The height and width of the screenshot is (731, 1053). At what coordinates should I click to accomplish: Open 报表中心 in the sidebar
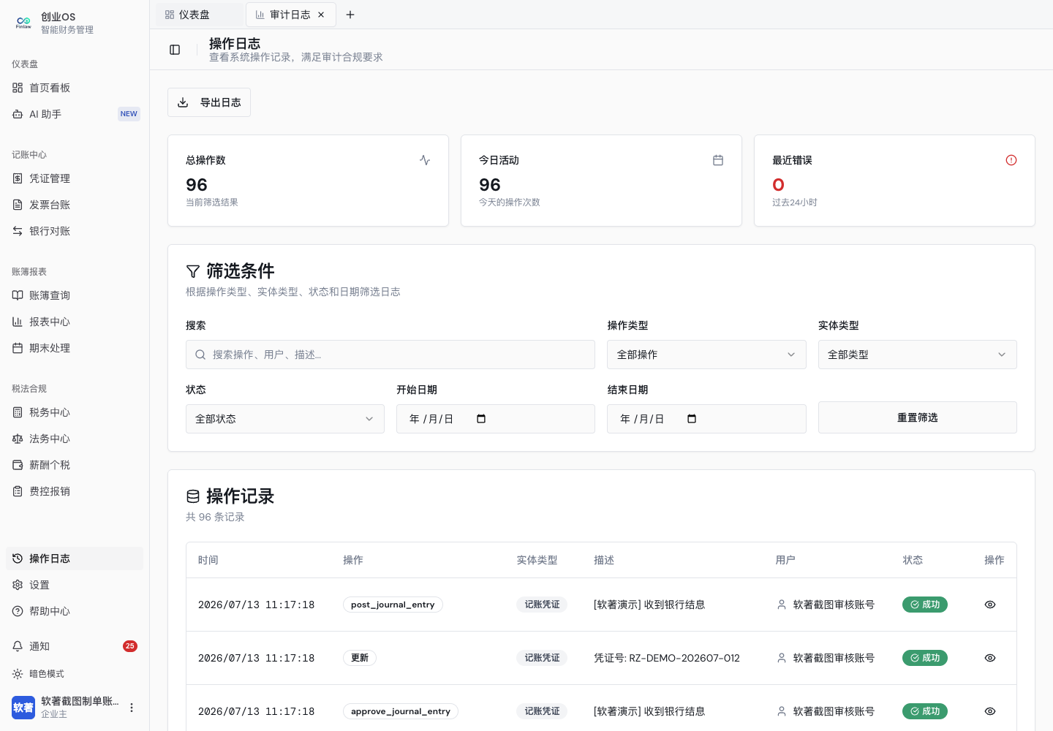point(75,322)
